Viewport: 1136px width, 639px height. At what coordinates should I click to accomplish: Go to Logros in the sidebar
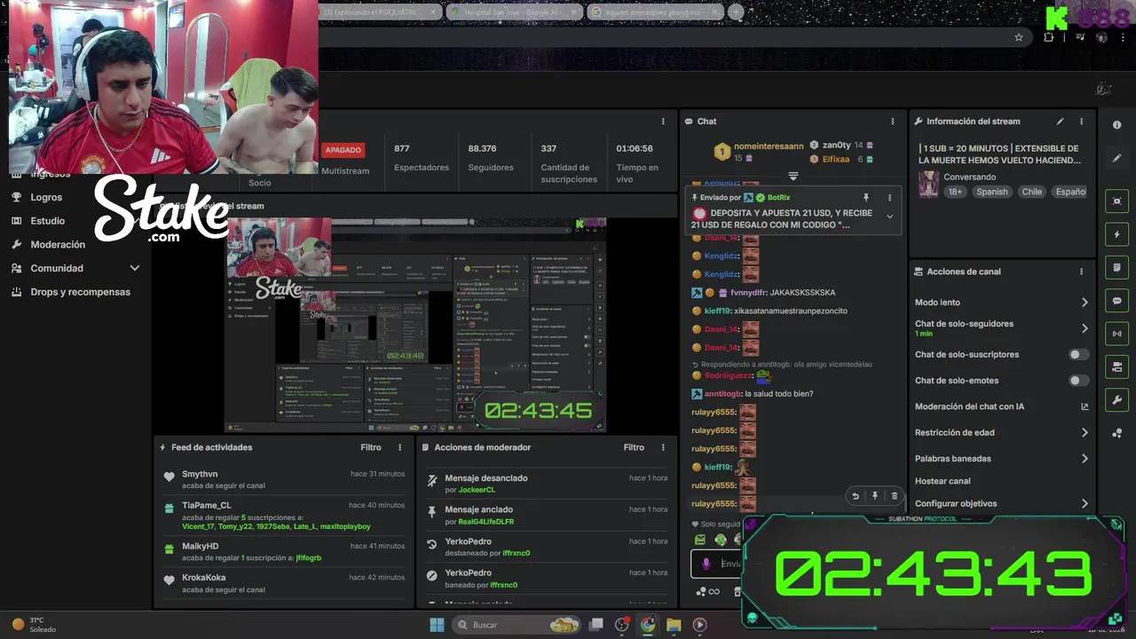click(x=46, y=197)
